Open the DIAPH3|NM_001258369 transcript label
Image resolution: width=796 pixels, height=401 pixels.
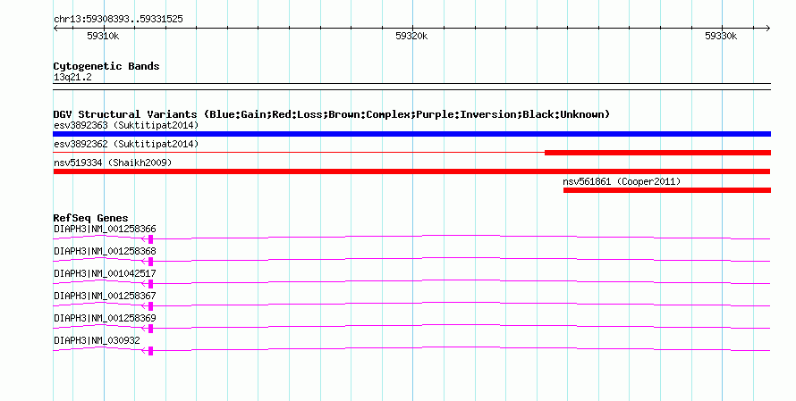(105, 318)
